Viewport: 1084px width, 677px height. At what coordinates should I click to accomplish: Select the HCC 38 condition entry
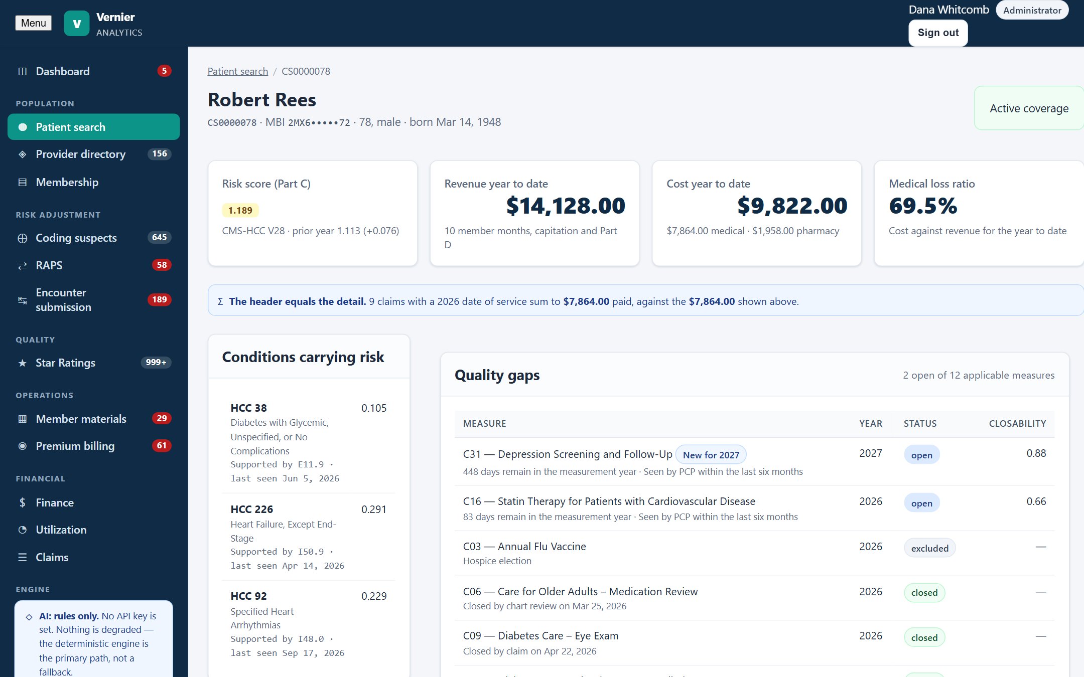click(309, 443)
